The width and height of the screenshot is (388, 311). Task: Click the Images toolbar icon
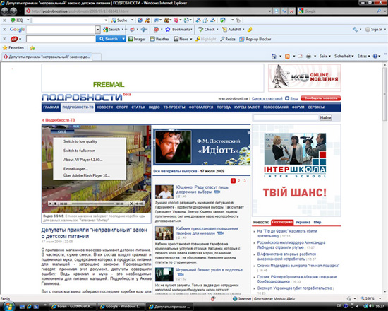[x=131, y=39]
